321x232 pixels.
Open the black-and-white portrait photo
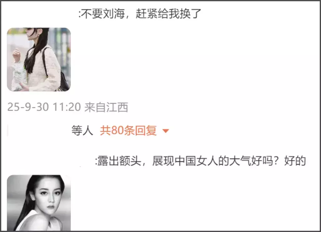point(39,202)
